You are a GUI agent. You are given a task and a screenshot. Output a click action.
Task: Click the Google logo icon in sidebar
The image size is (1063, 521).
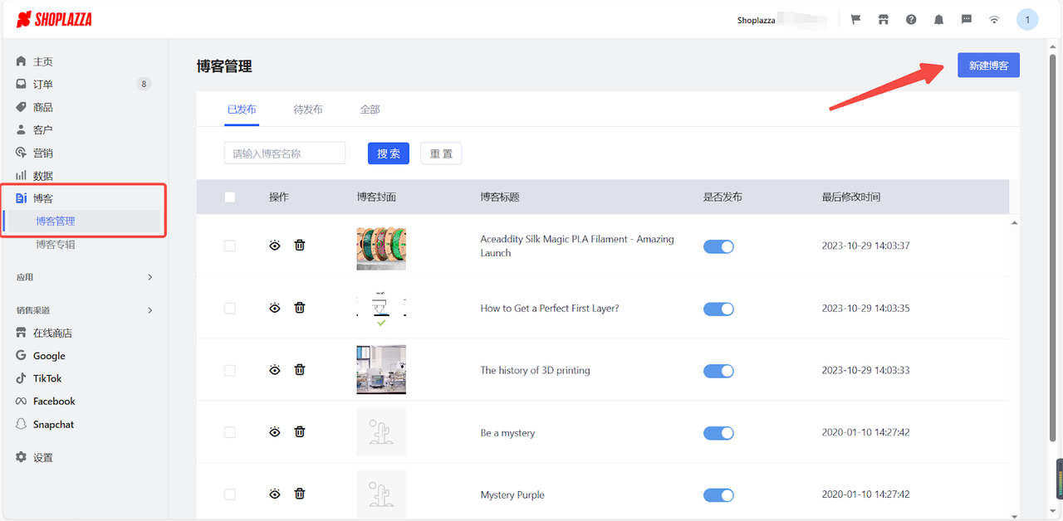click(22, 355)
